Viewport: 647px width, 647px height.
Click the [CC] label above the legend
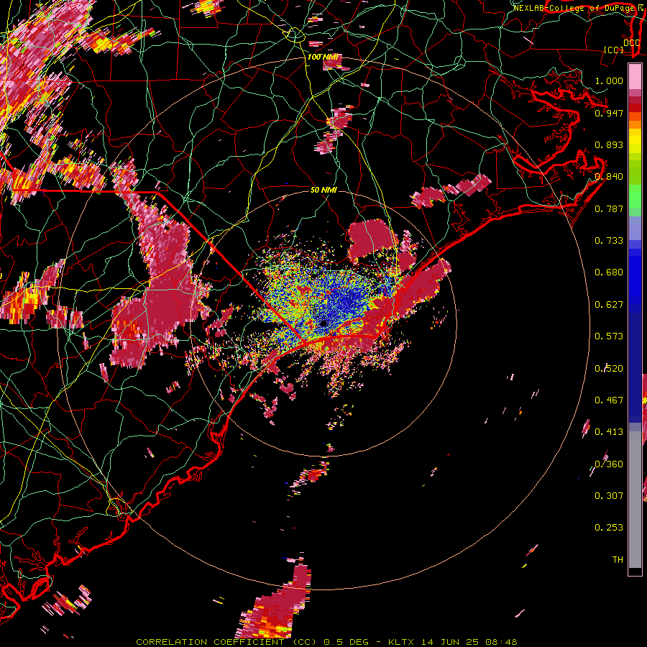point(614,50)
